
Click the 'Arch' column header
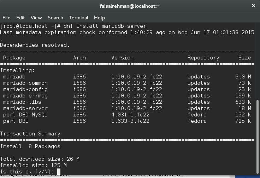79,58
